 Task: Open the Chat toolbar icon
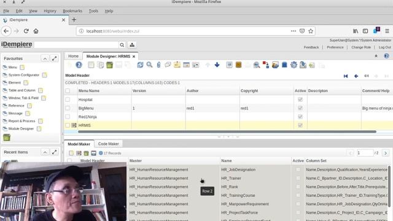(x=168, y=65)
